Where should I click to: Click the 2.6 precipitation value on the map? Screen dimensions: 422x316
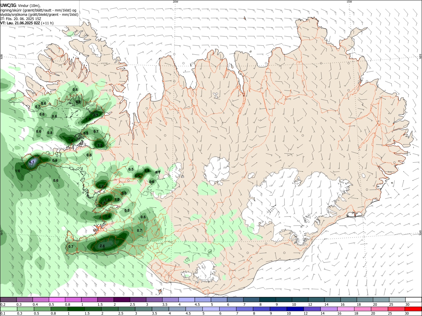coord(102,246)
